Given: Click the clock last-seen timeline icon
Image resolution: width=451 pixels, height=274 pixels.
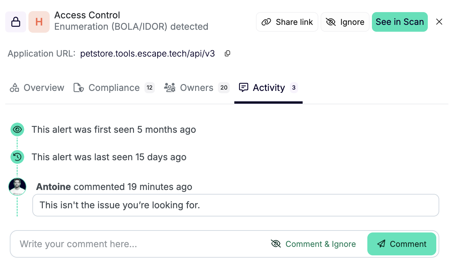Looking at the screenshot, I should coord(17,157).
